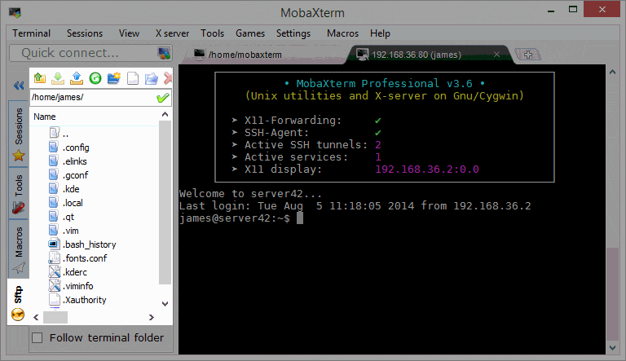Maximize the MobaXterm window
This screenshot has width=626, height=361.
click(x=573, y=10)
